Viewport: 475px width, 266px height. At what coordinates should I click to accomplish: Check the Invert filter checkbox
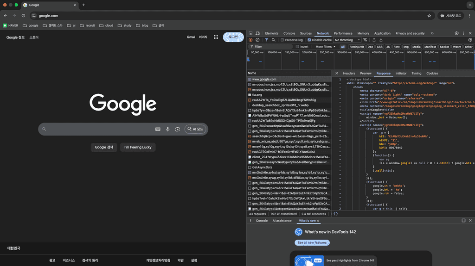(297, 47)
